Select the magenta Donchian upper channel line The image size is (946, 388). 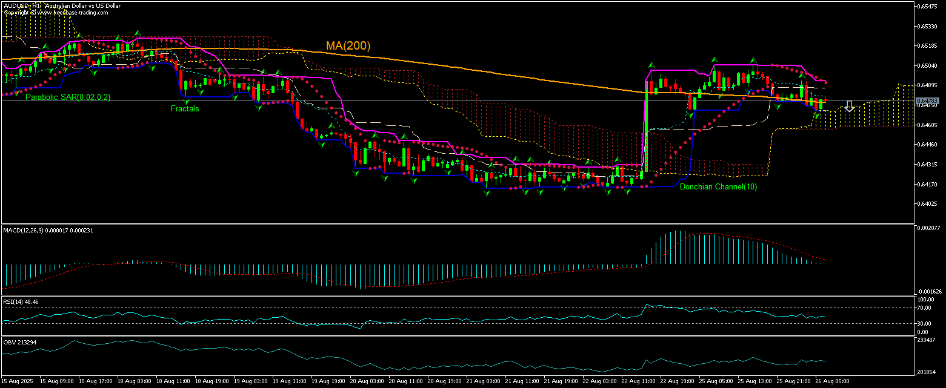[727, 64]
